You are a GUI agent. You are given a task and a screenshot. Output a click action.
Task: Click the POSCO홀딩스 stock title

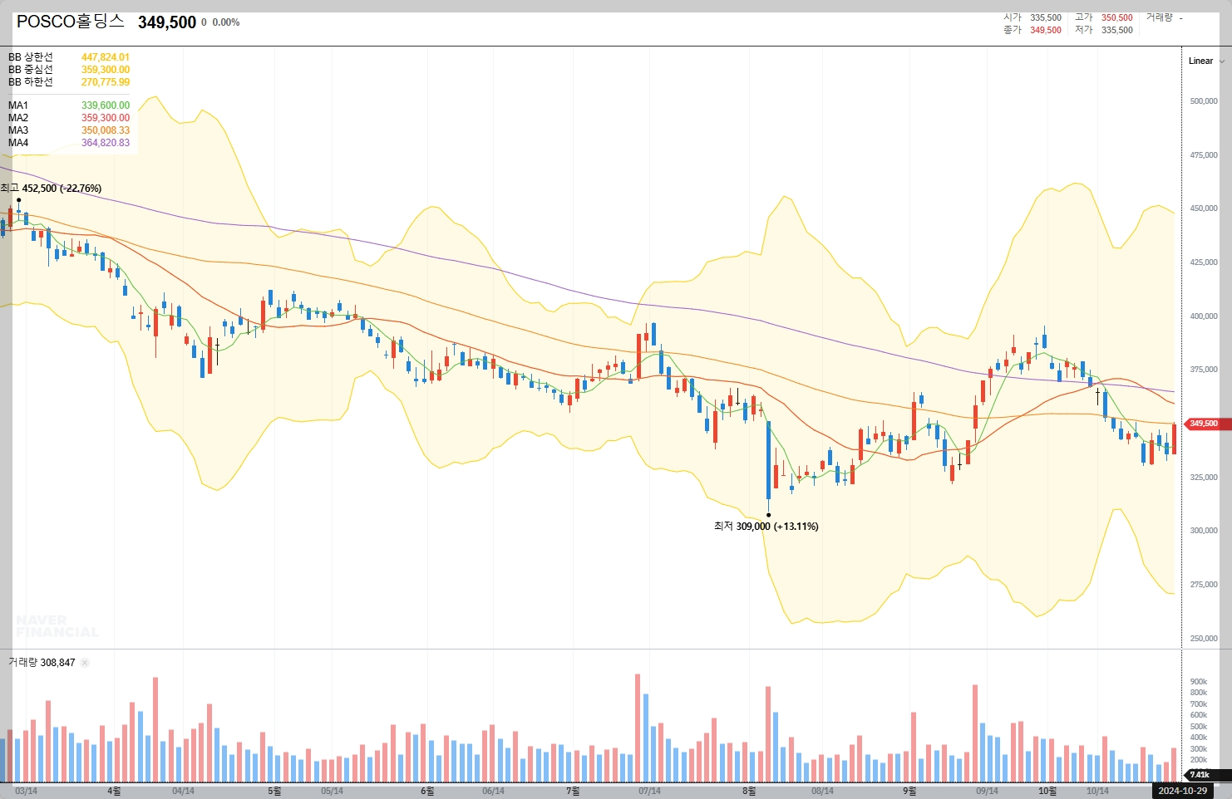click(71, 22)
